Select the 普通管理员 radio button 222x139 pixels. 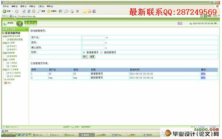(x=84, y=53)
